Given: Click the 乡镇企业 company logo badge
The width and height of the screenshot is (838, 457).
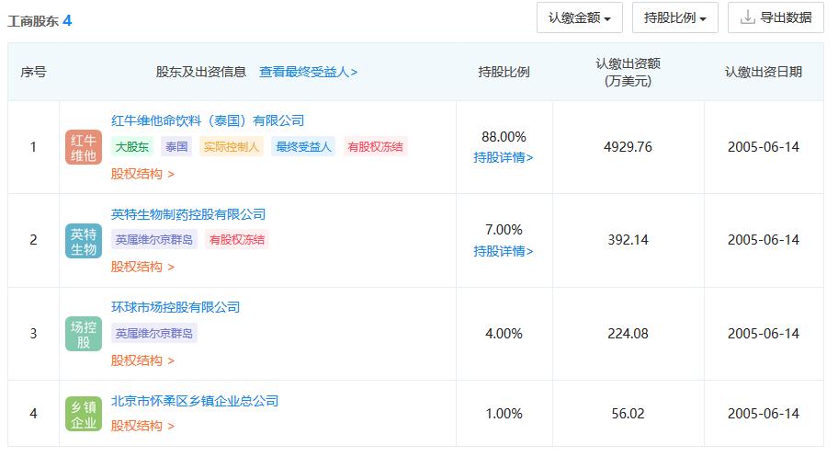Looking at the screenshot, I should point(84,414).
